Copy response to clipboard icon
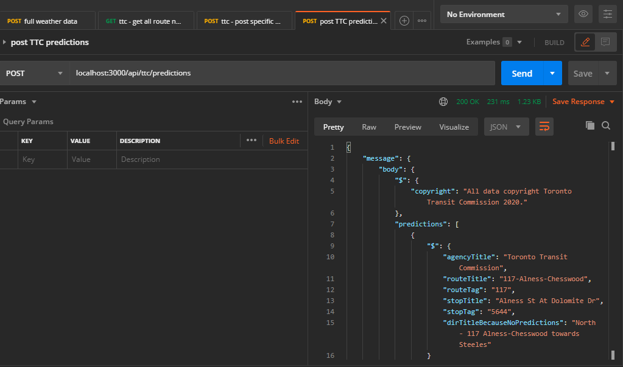The width and height of the screenshot is (623, 367). (x=590, y=125)
